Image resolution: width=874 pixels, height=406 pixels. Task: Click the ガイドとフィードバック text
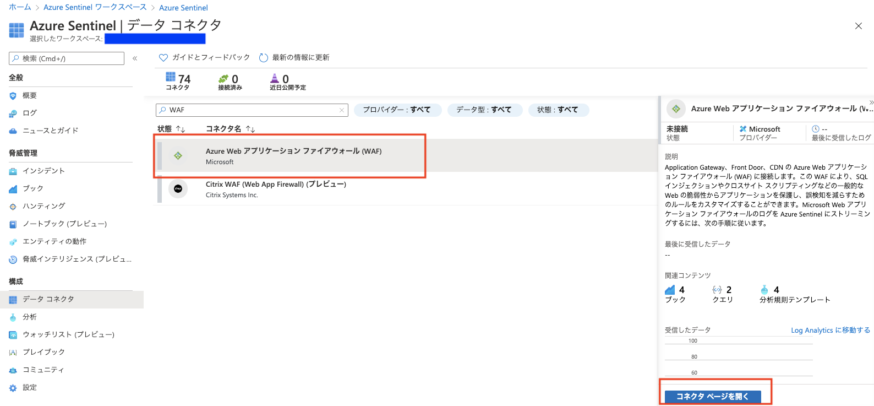coord(211,57)
